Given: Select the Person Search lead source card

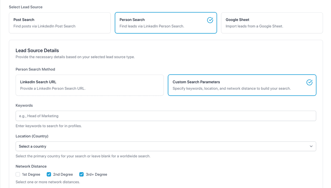Looking at the screenshot, I should 166,23.
